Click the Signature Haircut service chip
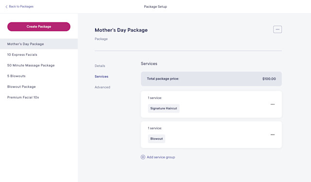Screen dimensions: 311x182 164,108
